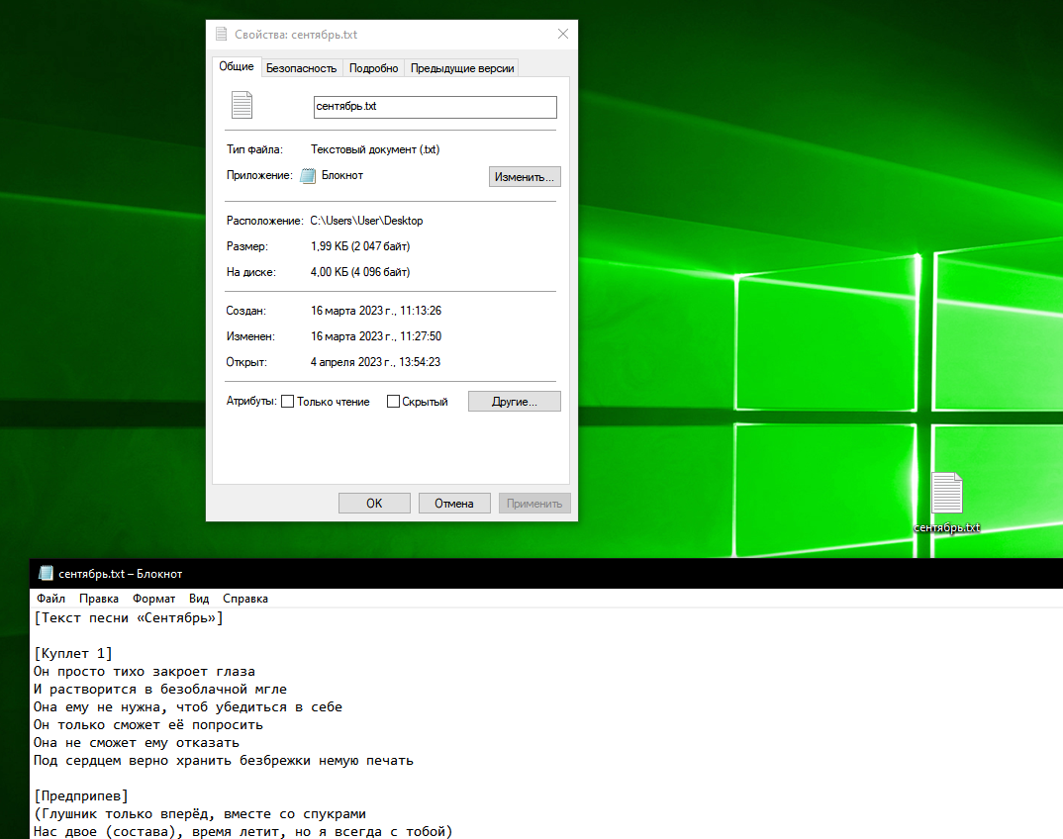
Task: Open the Формат menu
Action: 153,599
